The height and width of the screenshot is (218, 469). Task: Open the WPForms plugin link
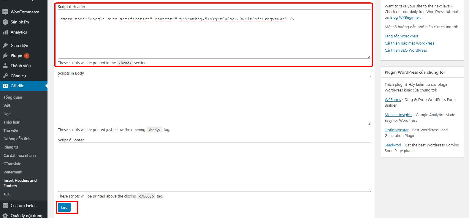pyautogui.click(x=393, y=99)
